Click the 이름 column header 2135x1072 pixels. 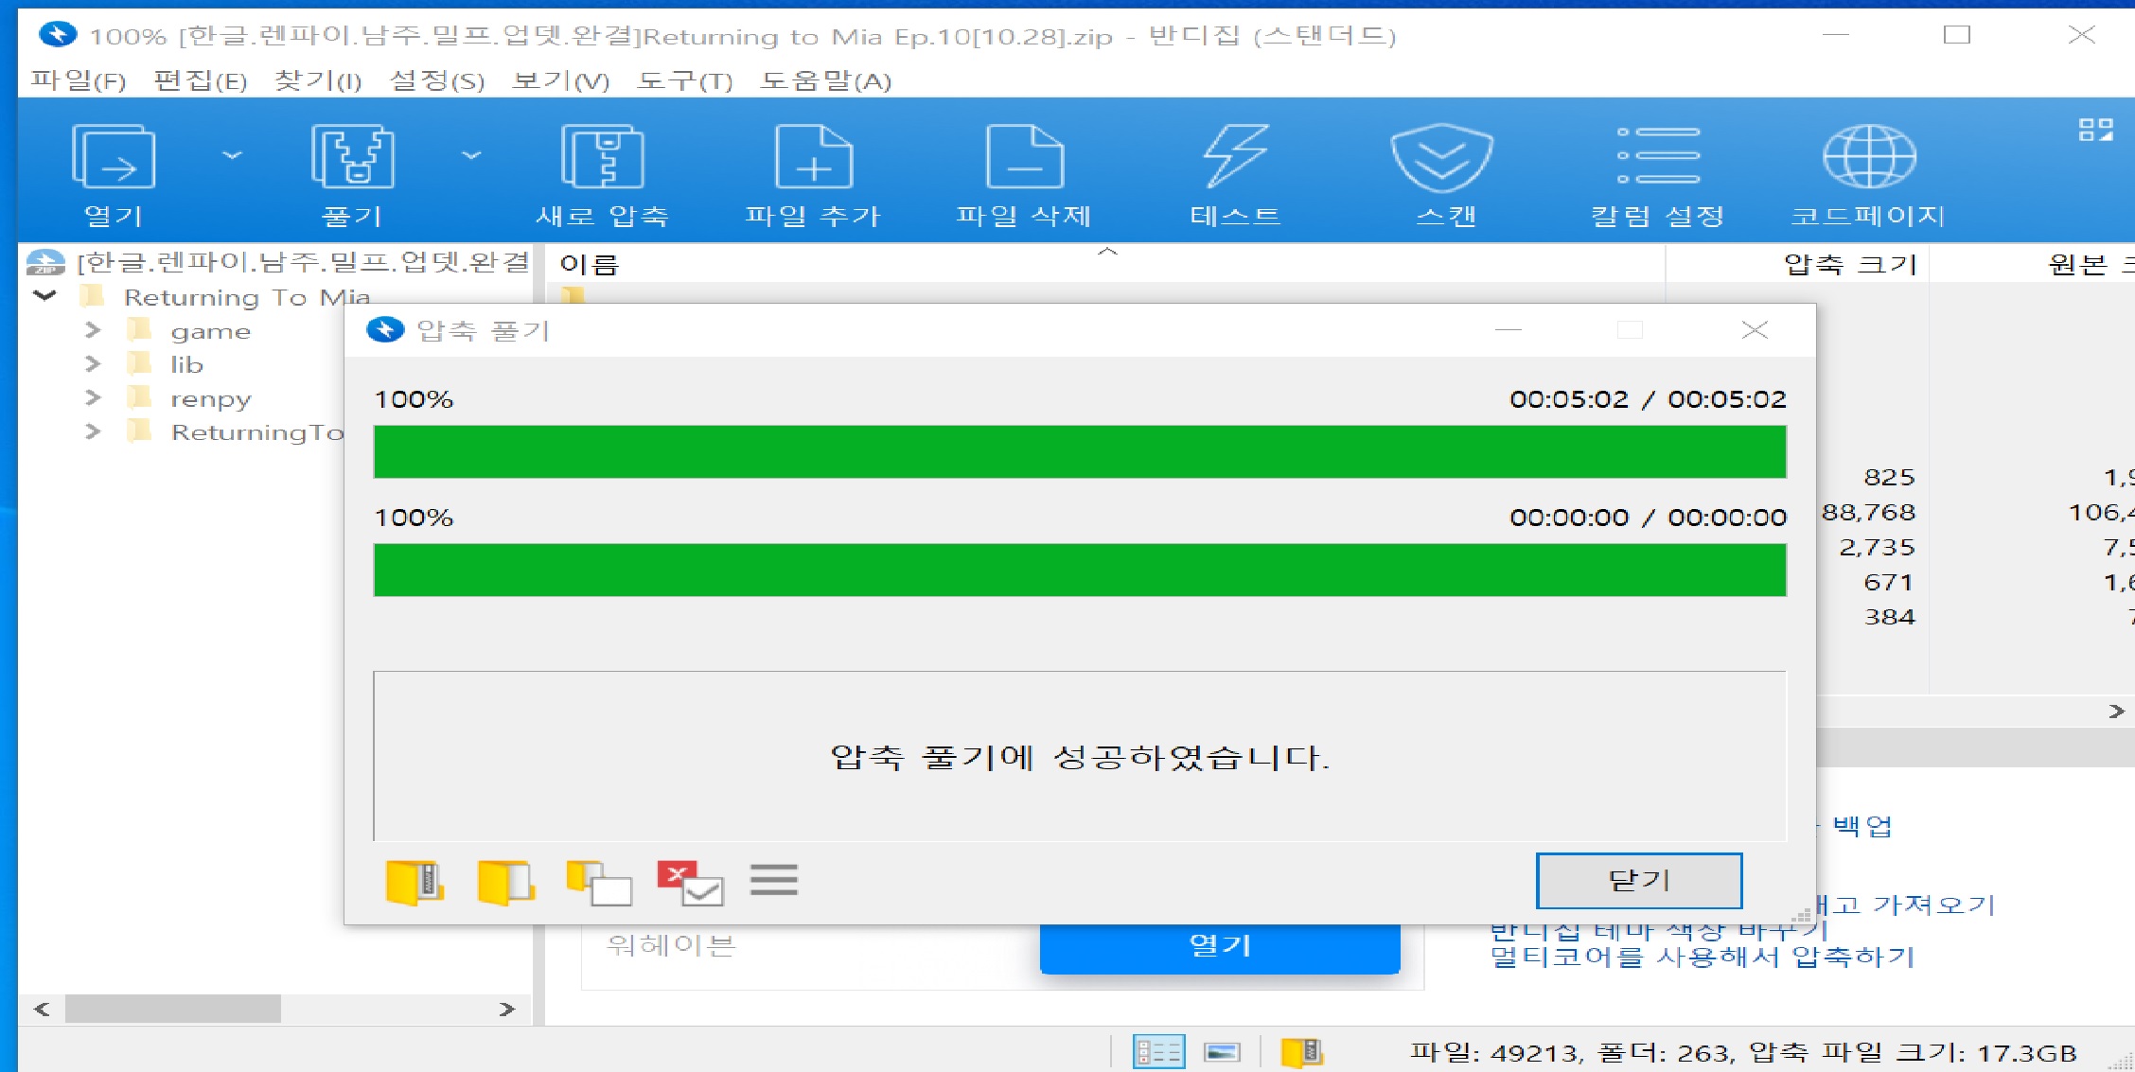click(589, 264)
